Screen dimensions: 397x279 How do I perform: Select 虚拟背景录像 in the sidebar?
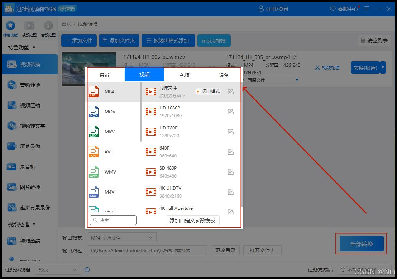[x=30, y=208]
